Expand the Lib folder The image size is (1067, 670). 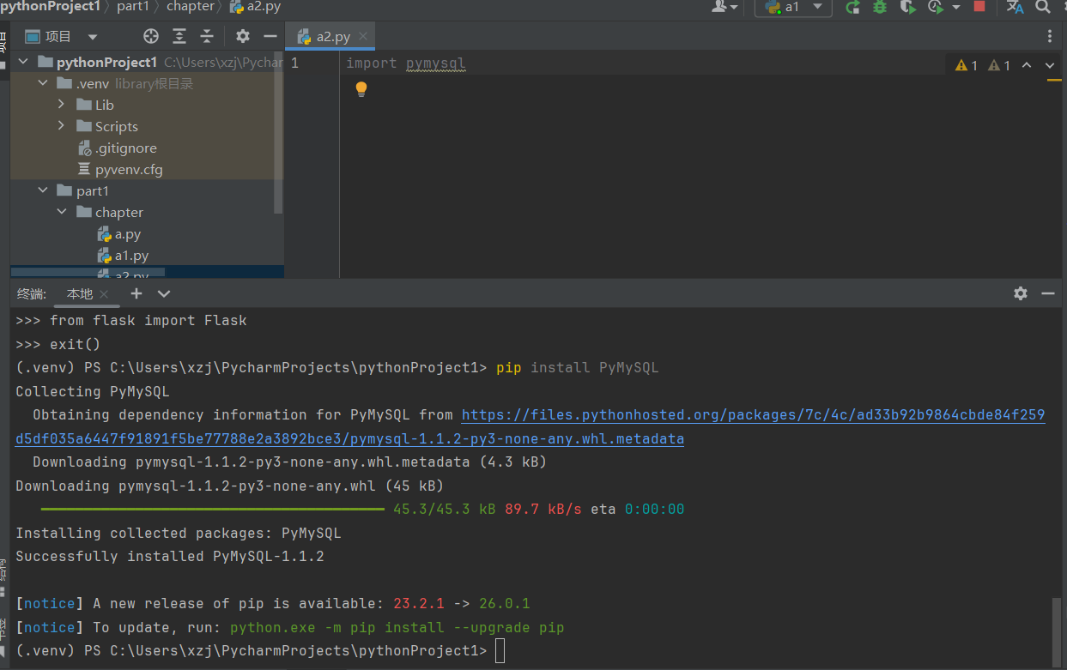pyautogui.click(x=61, y=105)
